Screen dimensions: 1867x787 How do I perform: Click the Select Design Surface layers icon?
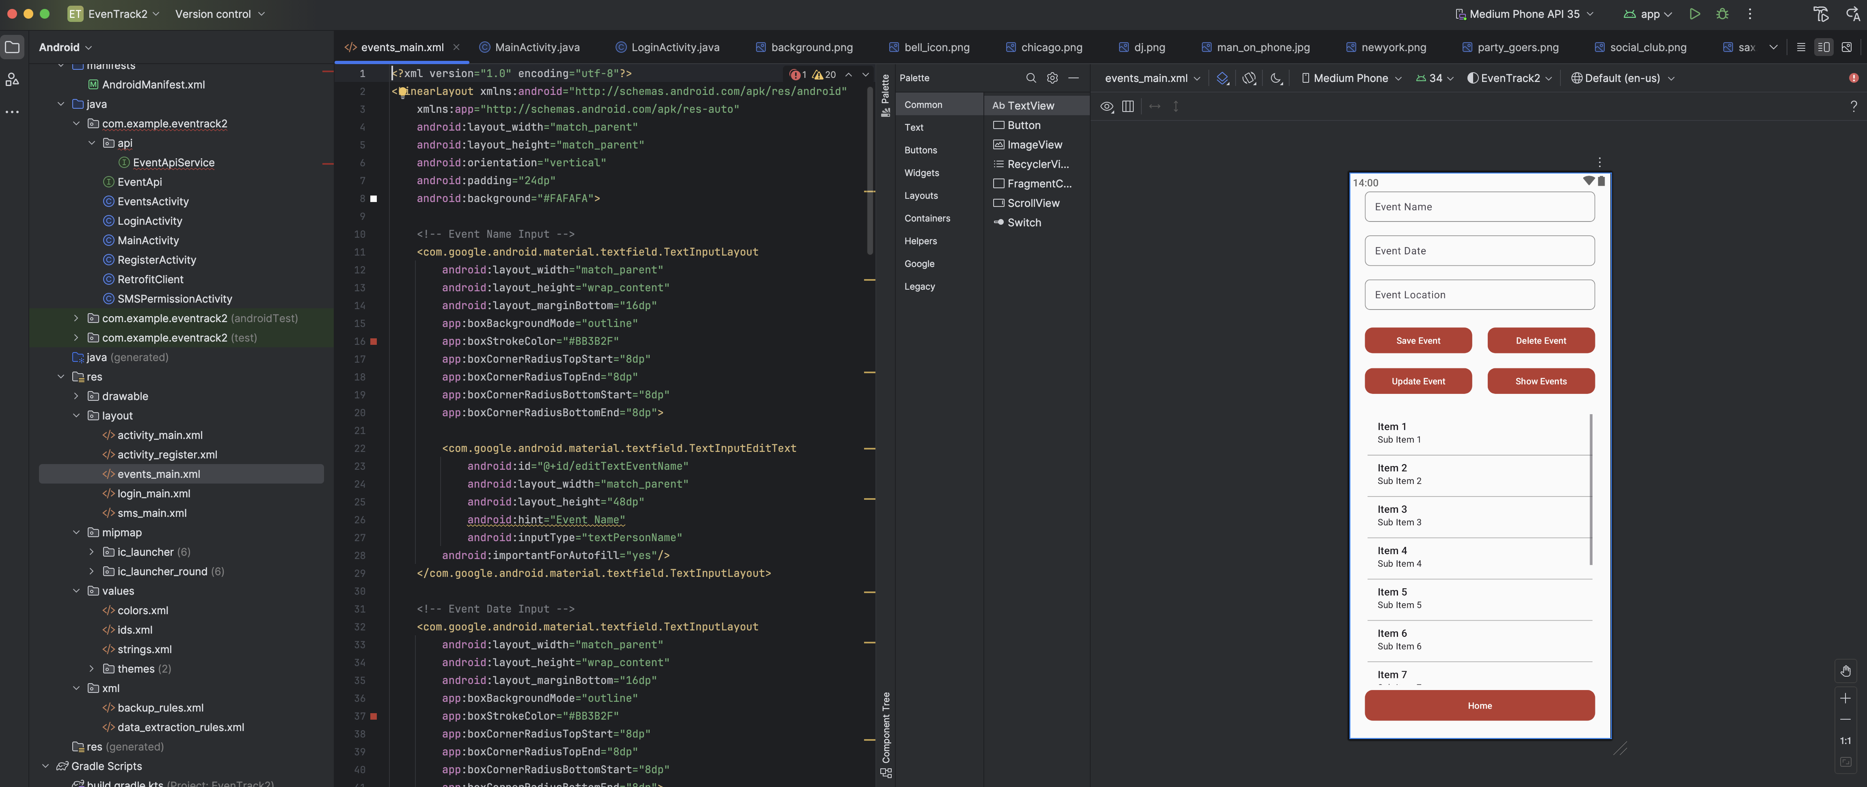pos(1223,78)
